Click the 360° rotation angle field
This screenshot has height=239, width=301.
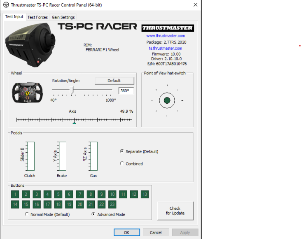[x=126, y=91]
